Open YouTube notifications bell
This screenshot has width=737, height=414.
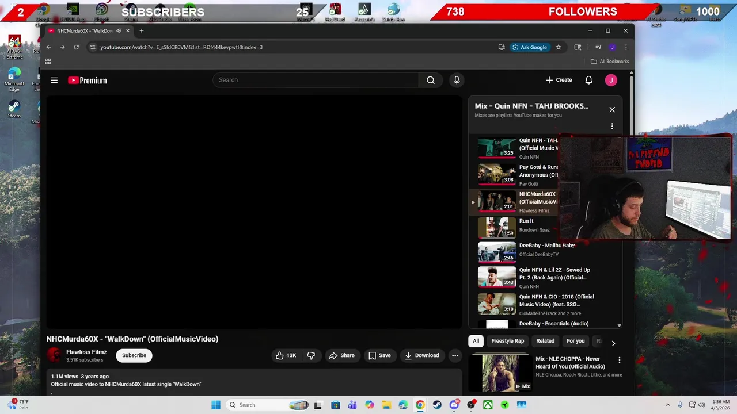588,80
